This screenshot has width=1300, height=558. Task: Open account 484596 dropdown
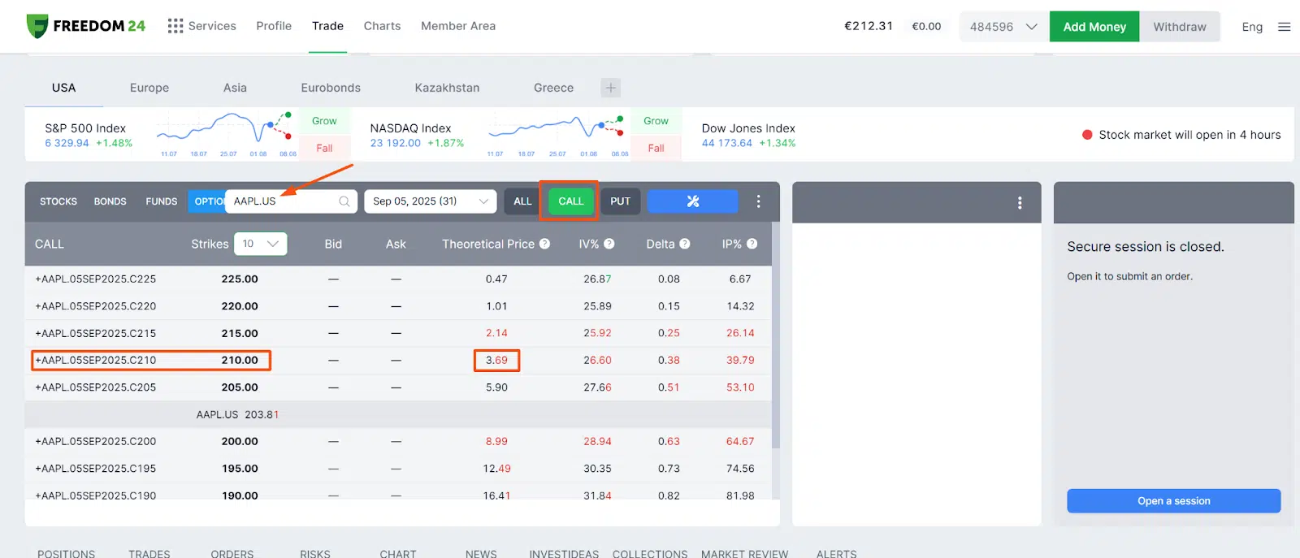click(1003, 27)
